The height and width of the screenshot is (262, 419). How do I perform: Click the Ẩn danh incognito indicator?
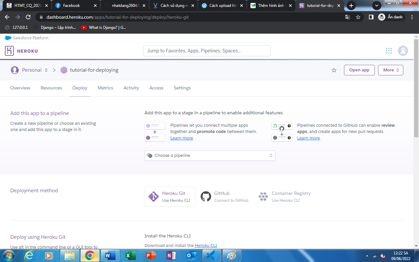coord(392,17)
